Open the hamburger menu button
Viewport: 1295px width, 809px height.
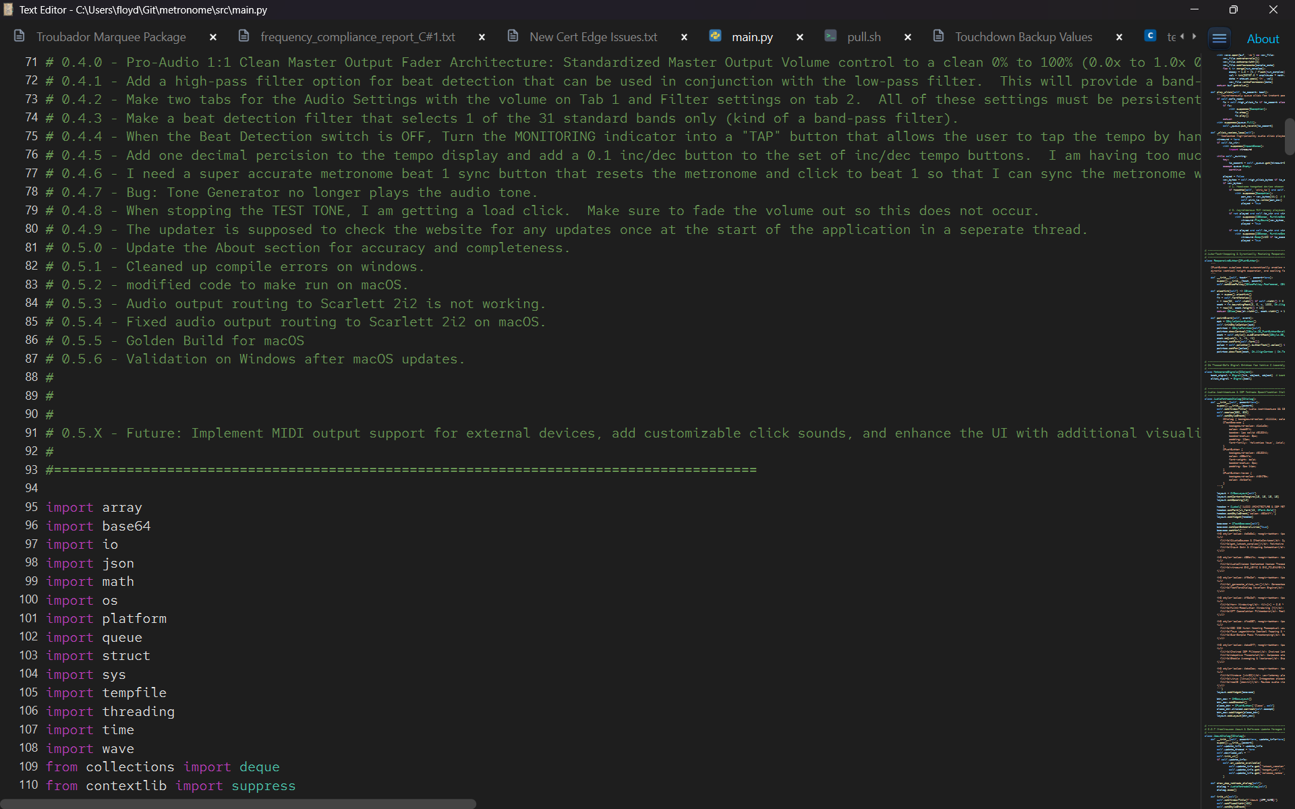click(x=1219, y=38)
